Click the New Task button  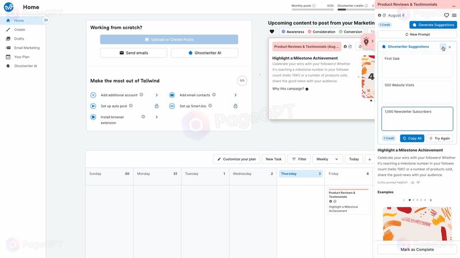coord(274,159)
